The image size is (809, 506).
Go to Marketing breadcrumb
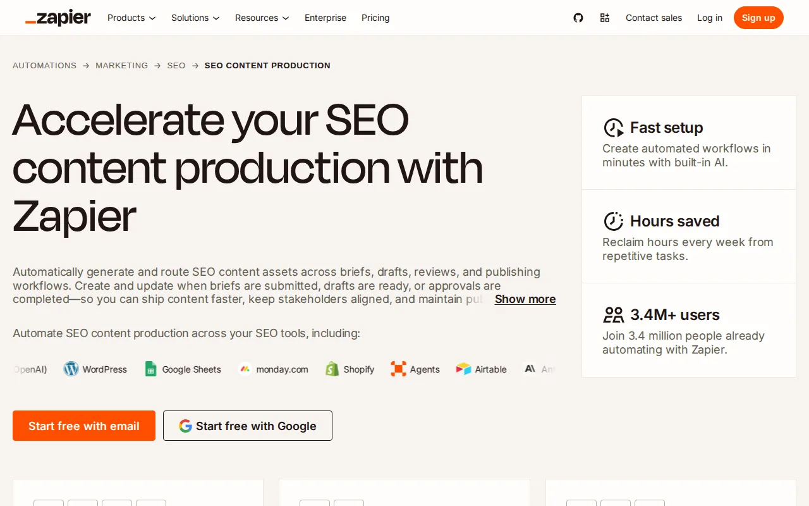(x=121, y=65)
